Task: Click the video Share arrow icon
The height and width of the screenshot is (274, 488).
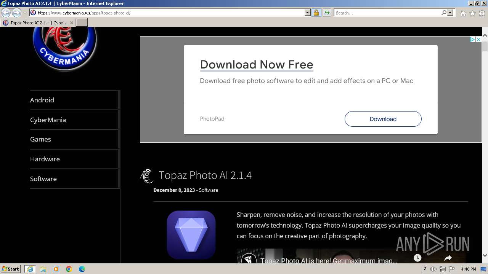Action: (448, 258)
